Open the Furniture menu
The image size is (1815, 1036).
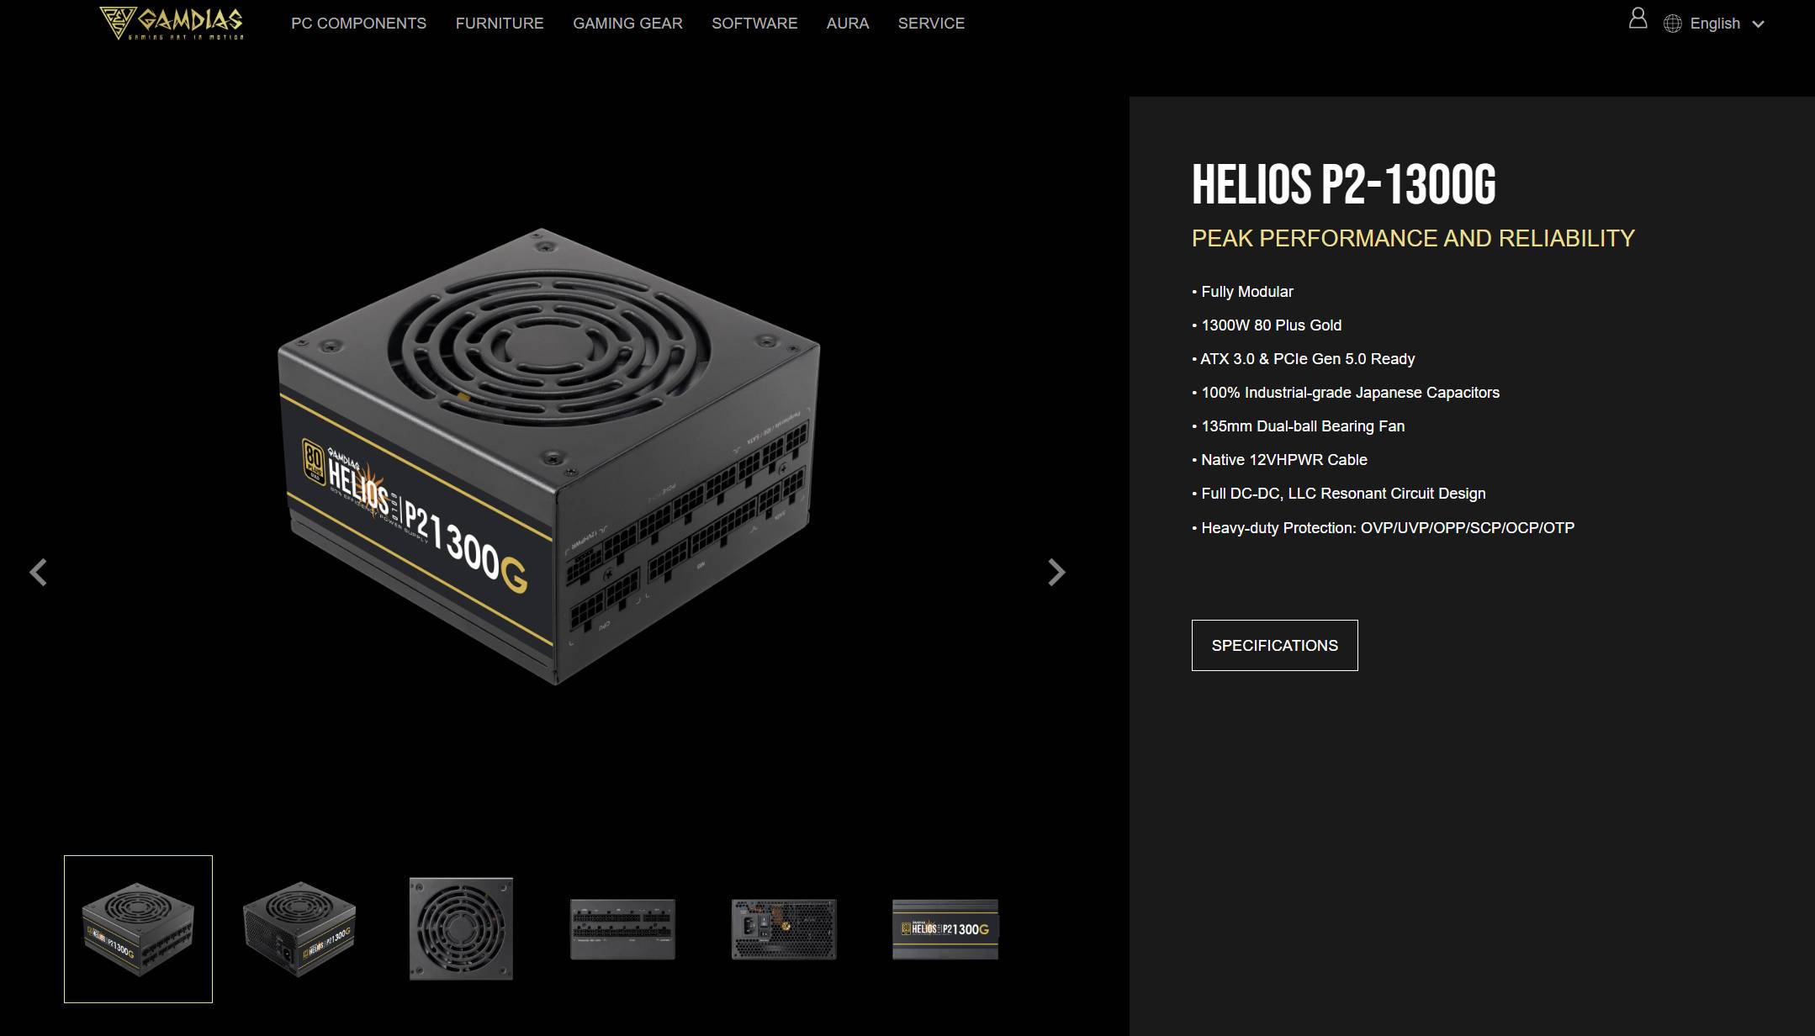(x=500, y=24)
